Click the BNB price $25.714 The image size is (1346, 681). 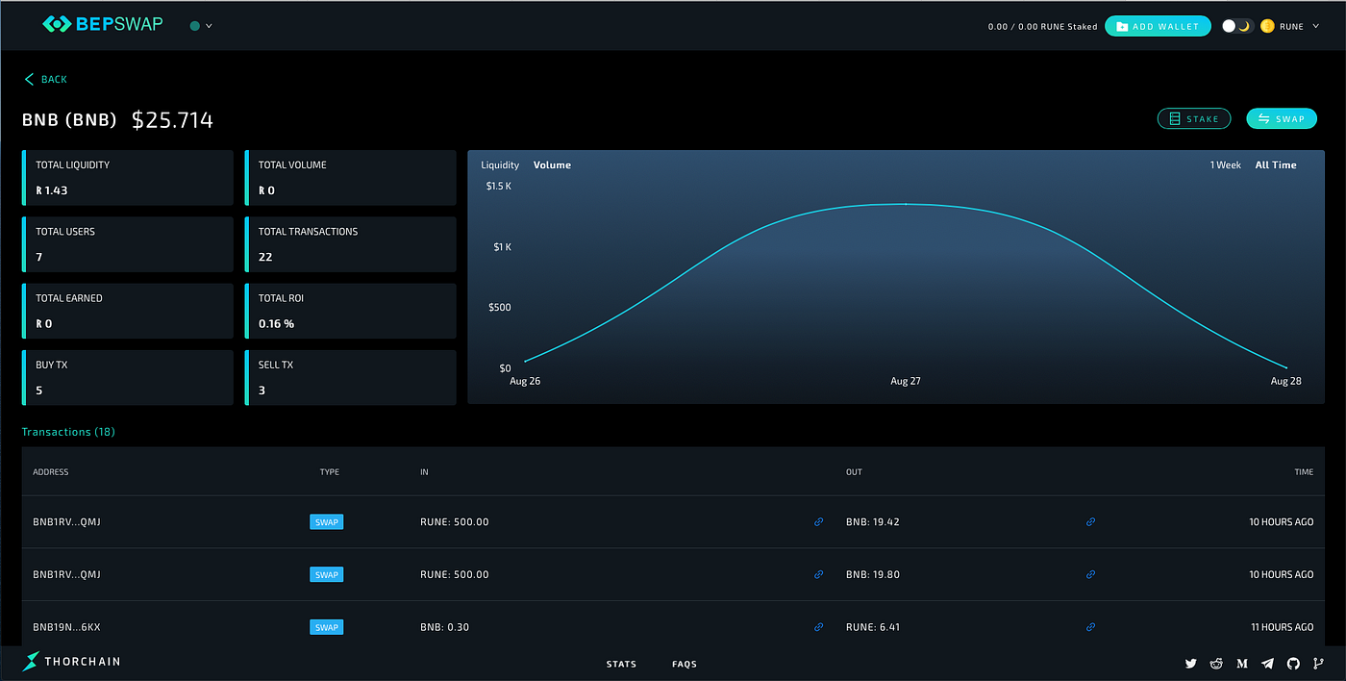tap(172, 120)
